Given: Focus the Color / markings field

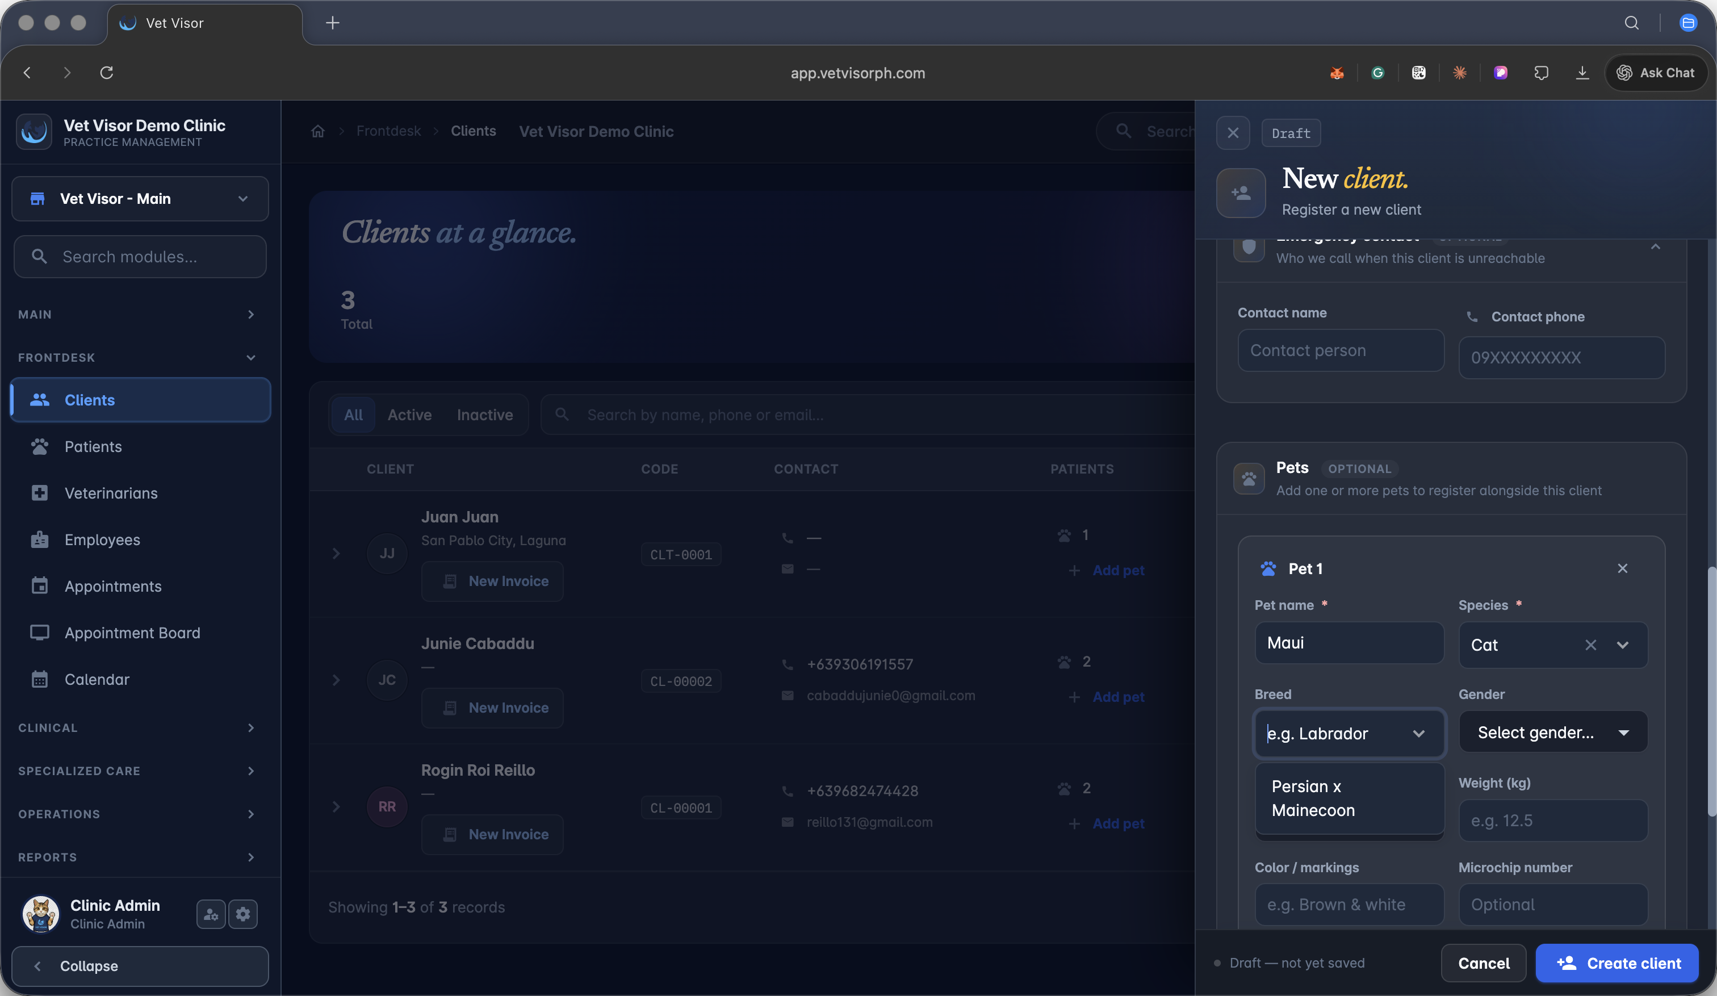Looking at the screenshot, I should [x=1349, y=904].
